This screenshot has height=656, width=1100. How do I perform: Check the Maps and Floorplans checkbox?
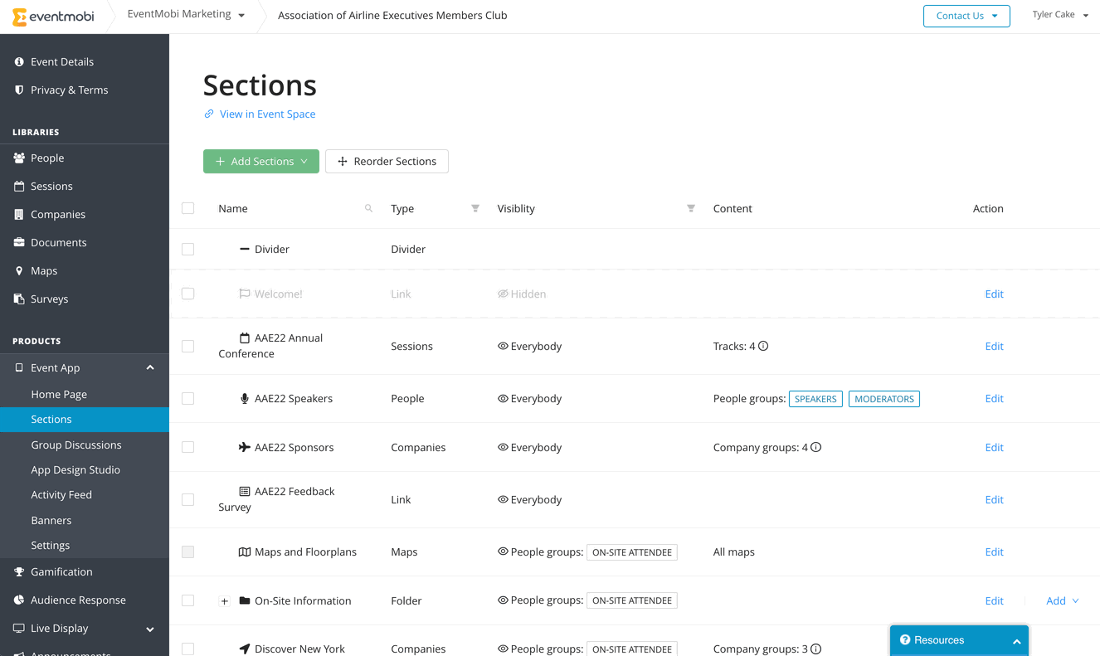(188, 552)
